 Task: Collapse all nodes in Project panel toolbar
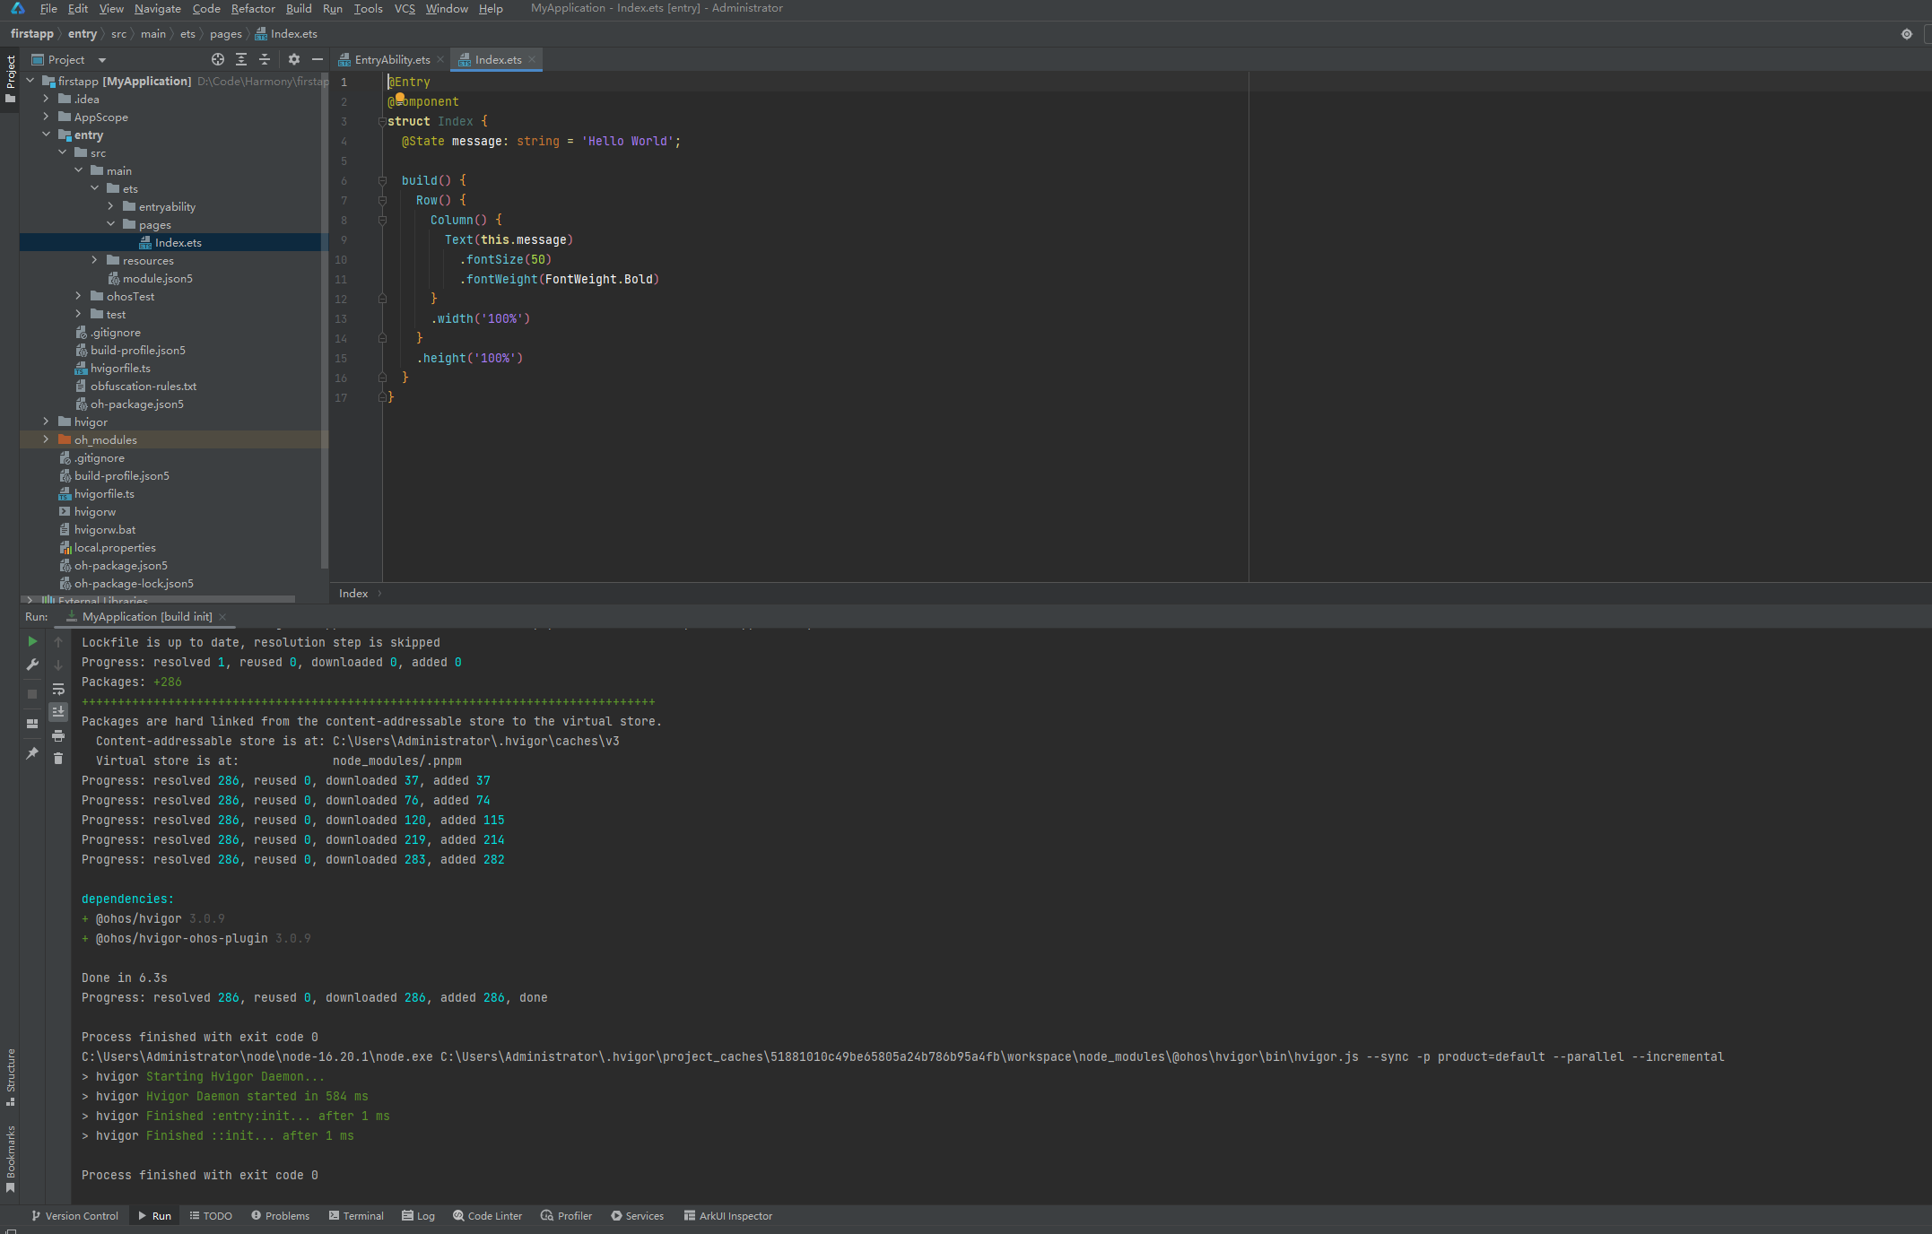[265, 59]
